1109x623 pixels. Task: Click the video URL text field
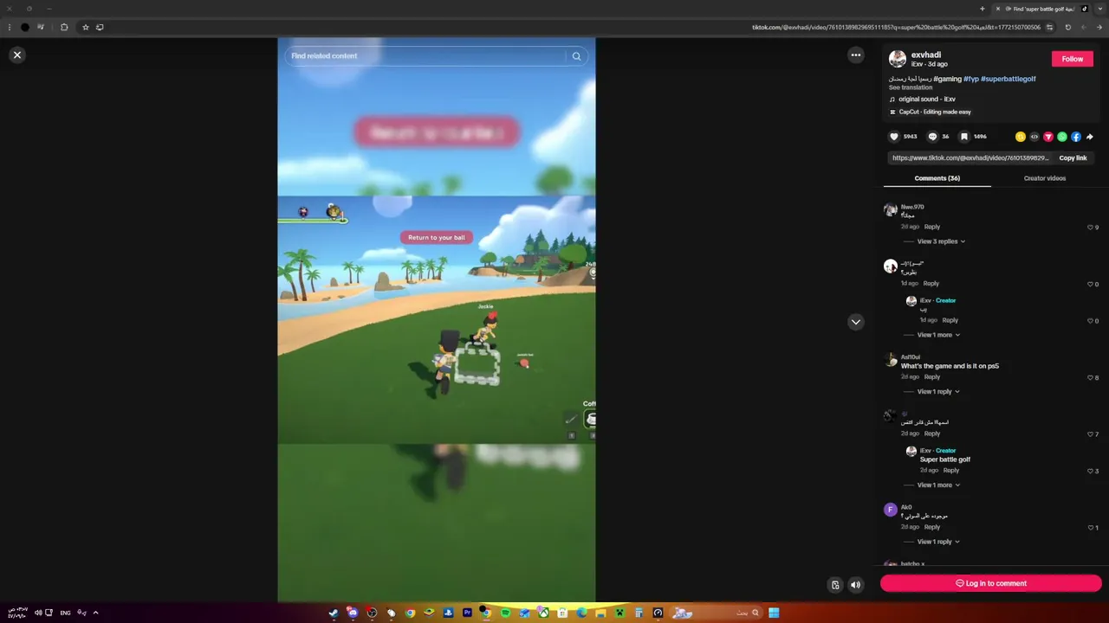tap(970, 158)
